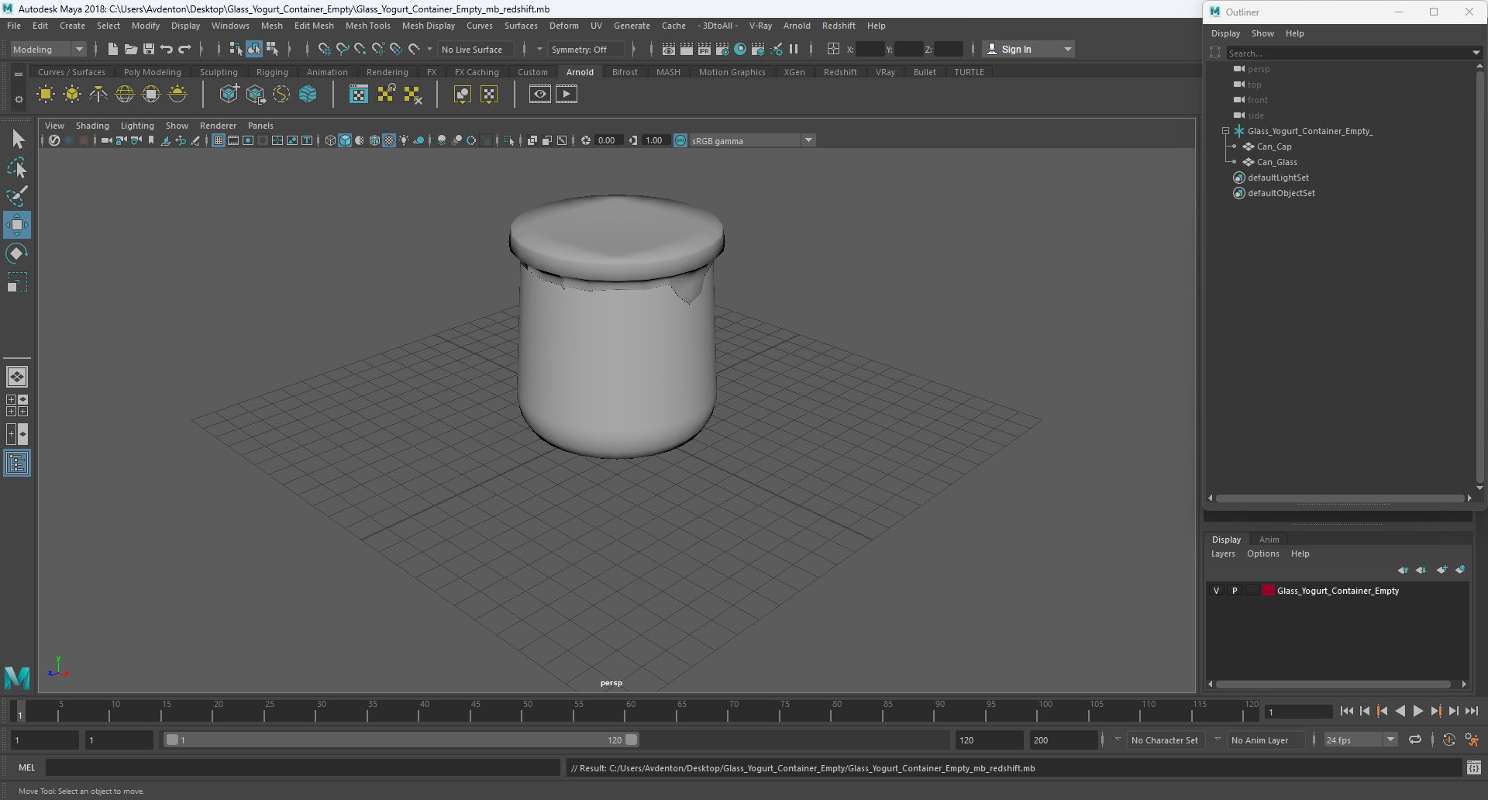Select Can_Cap in the Outliner

pos(1273,147)
